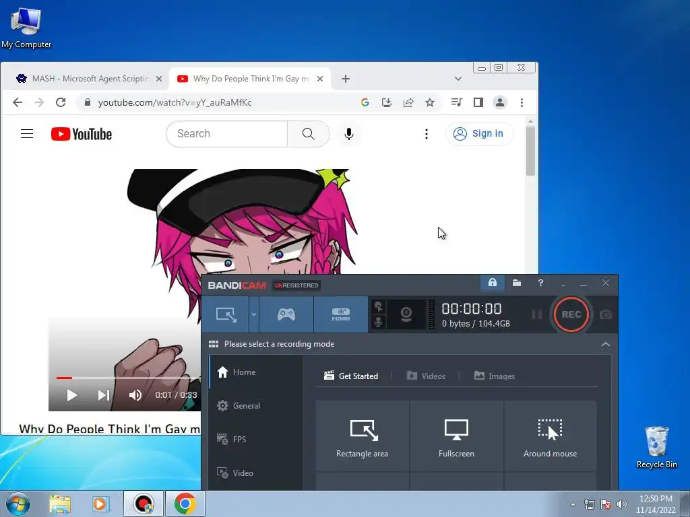Search YouTube with voice microphone
Viewport: 690px width, 517px height.
(x=349, y=134)
